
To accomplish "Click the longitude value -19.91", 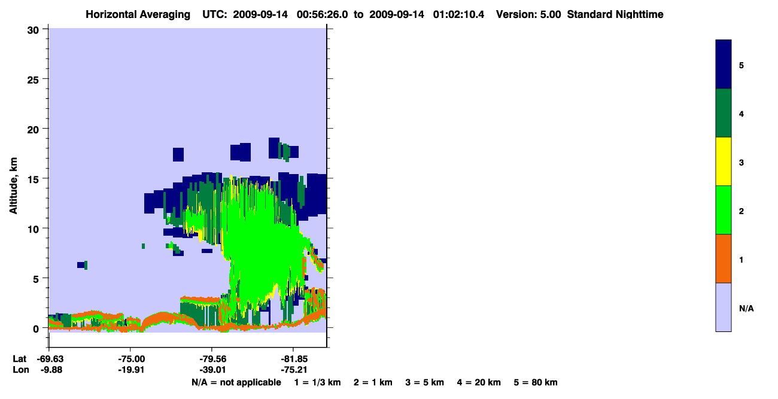I will pyautogui.click(x=130, y=370).
